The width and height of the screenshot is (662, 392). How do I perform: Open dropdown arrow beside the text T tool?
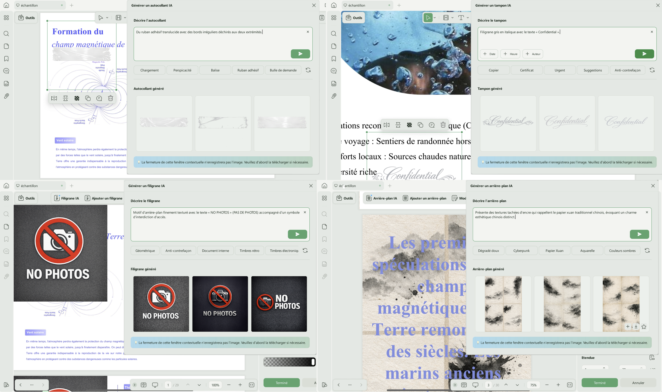coord(468,18)
